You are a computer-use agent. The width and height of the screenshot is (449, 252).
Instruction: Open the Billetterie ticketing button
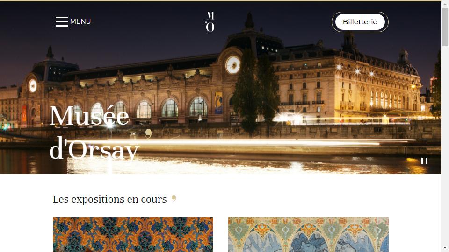coord(360,22)
